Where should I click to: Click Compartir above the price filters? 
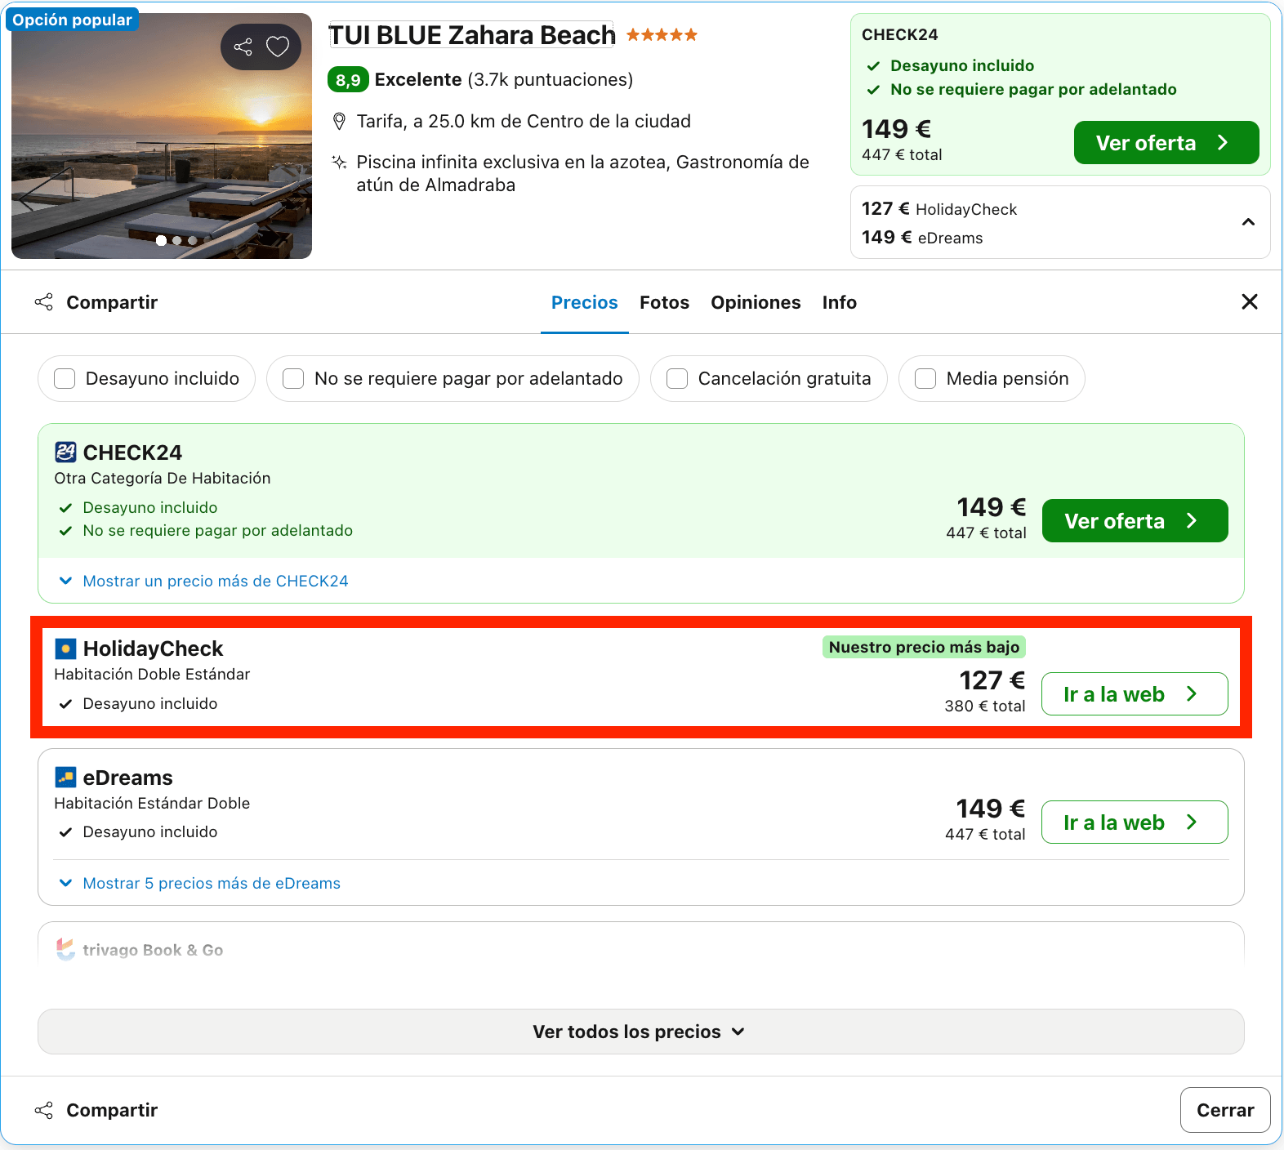tap(96, 302)
